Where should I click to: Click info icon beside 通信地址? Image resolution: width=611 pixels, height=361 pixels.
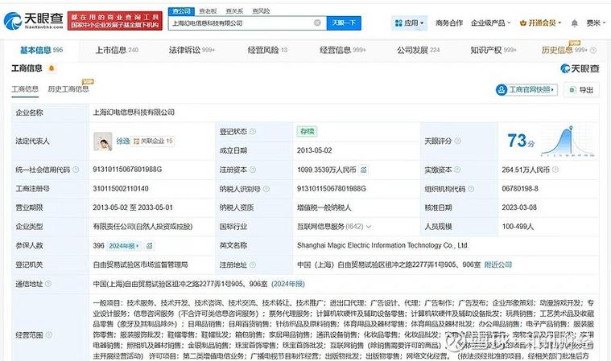(x=48, y=284)
